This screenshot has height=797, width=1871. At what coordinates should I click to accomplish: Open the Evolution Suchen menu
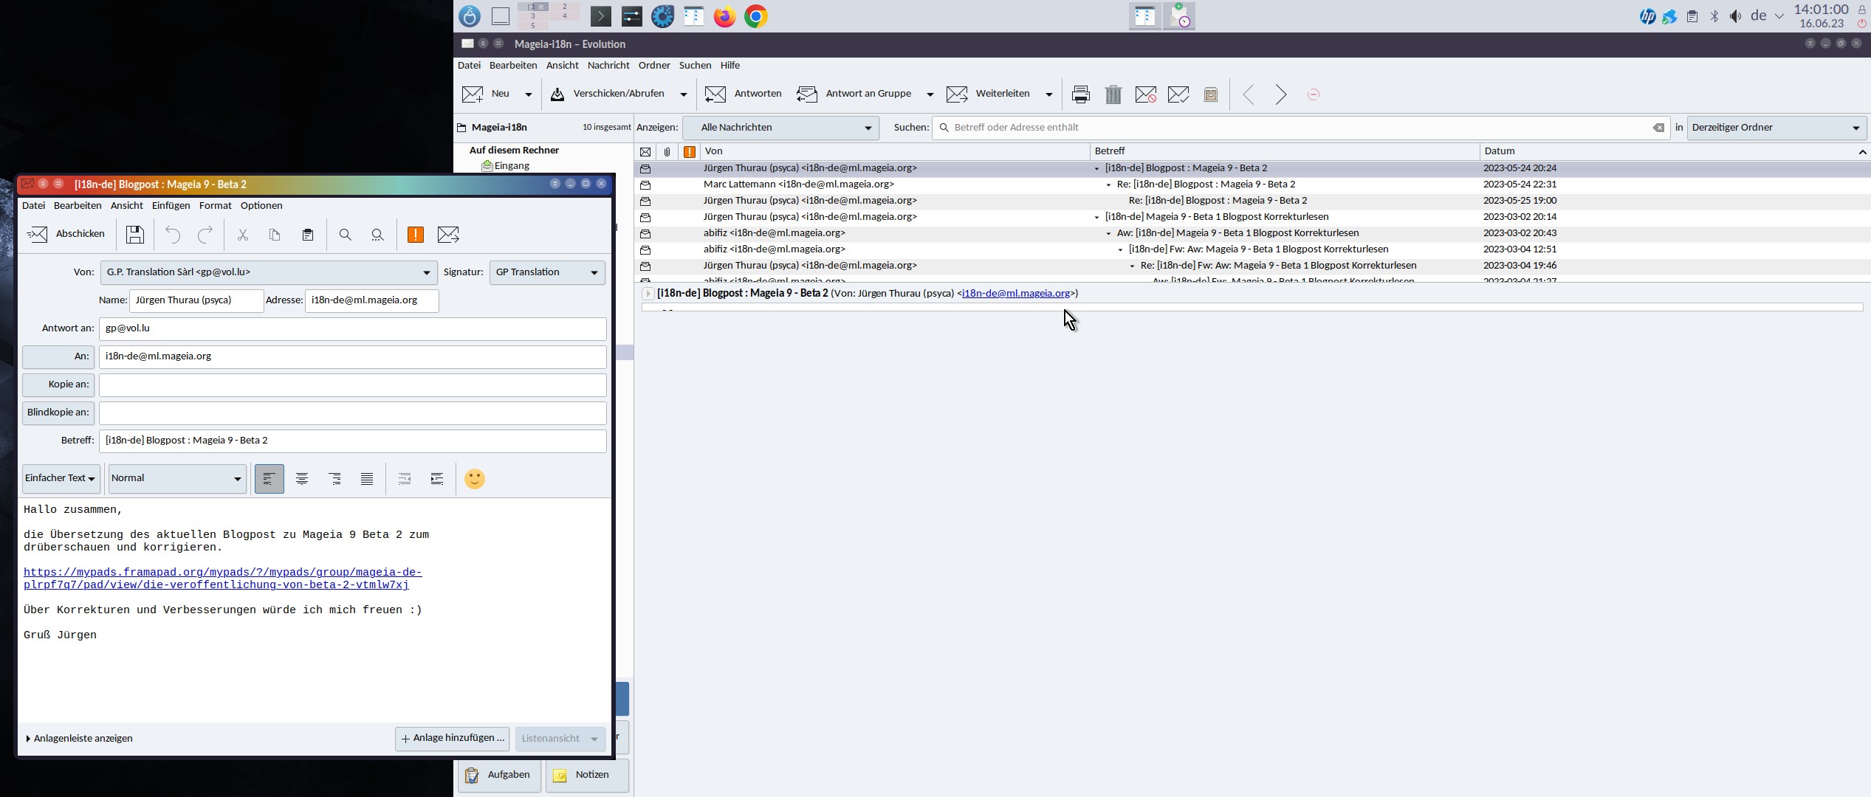pyautogui.click(x=695, y=65)
